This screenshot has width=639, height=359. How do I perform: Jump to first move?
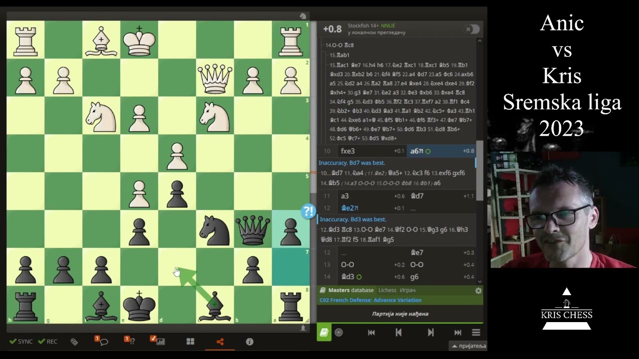(371, 333)
